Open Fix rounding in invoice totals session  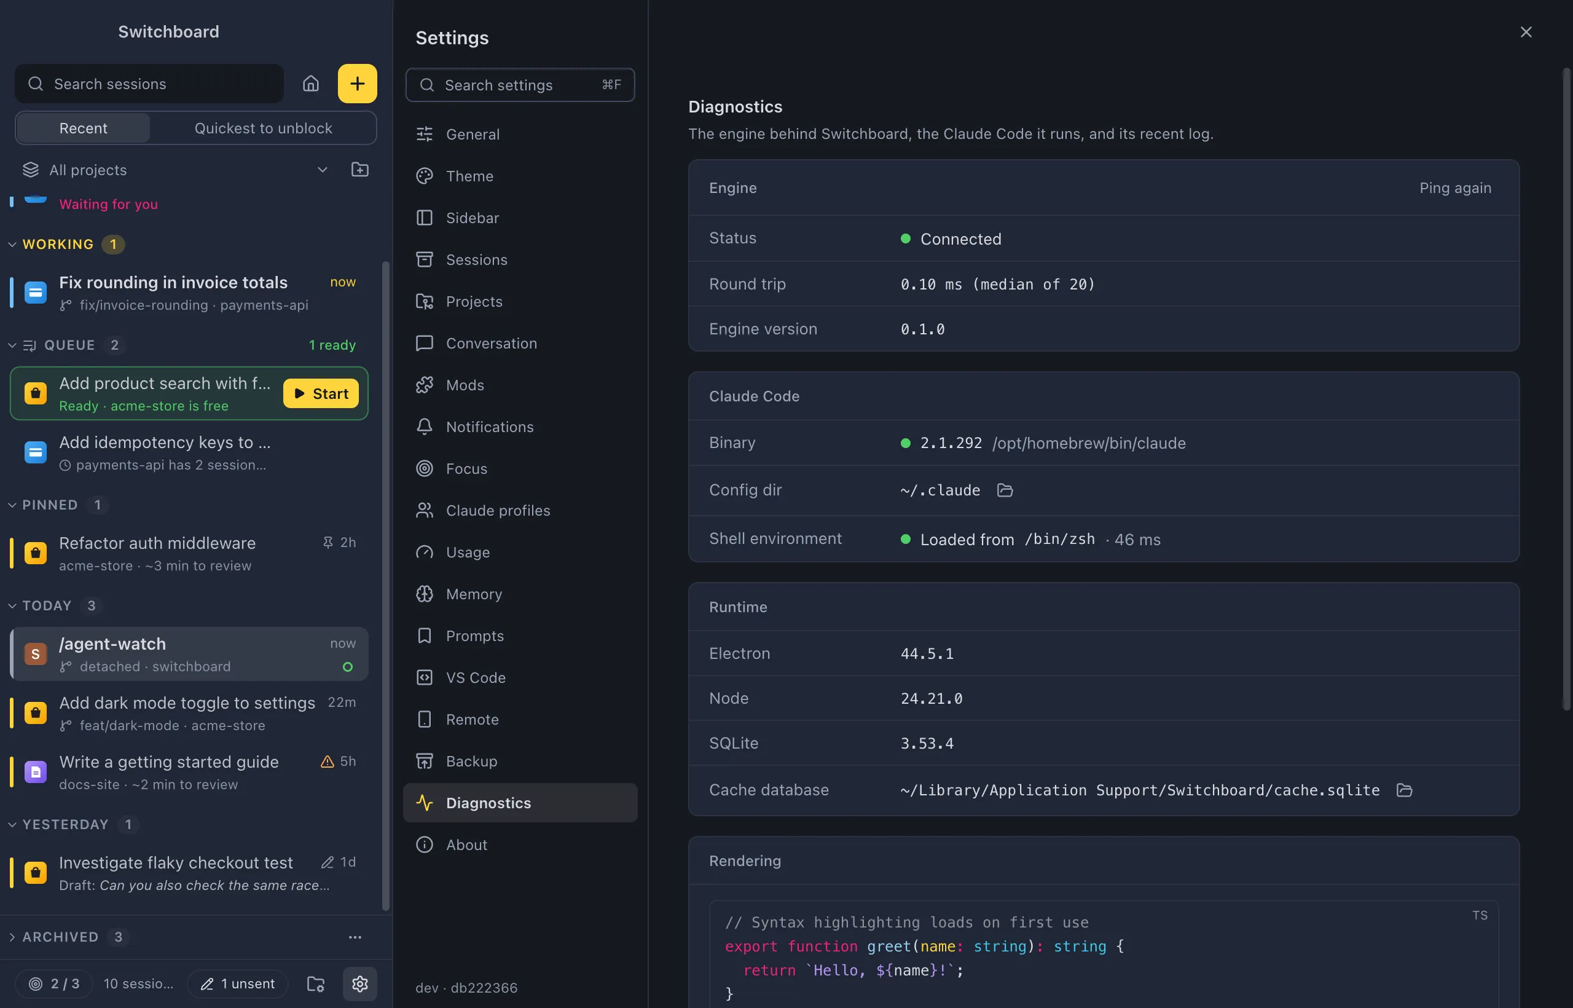[x=190, y=293]
